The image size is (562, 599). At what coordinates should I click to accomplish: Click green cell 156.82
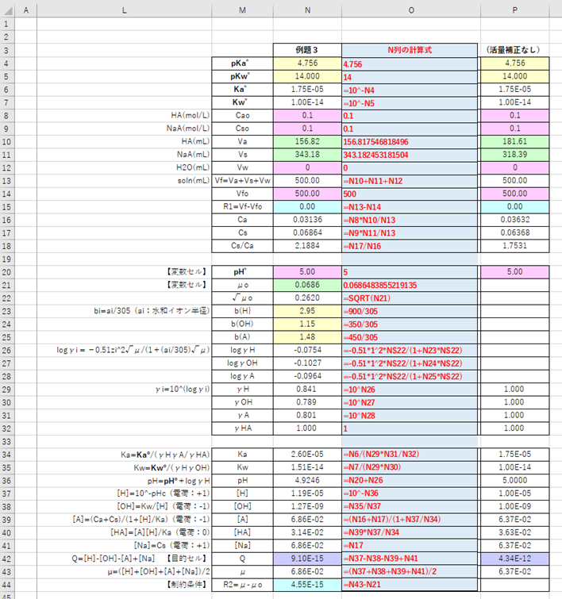point(307,141)
